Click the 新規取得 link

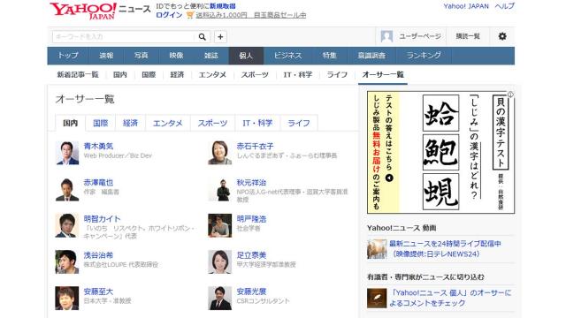[223, 6]
